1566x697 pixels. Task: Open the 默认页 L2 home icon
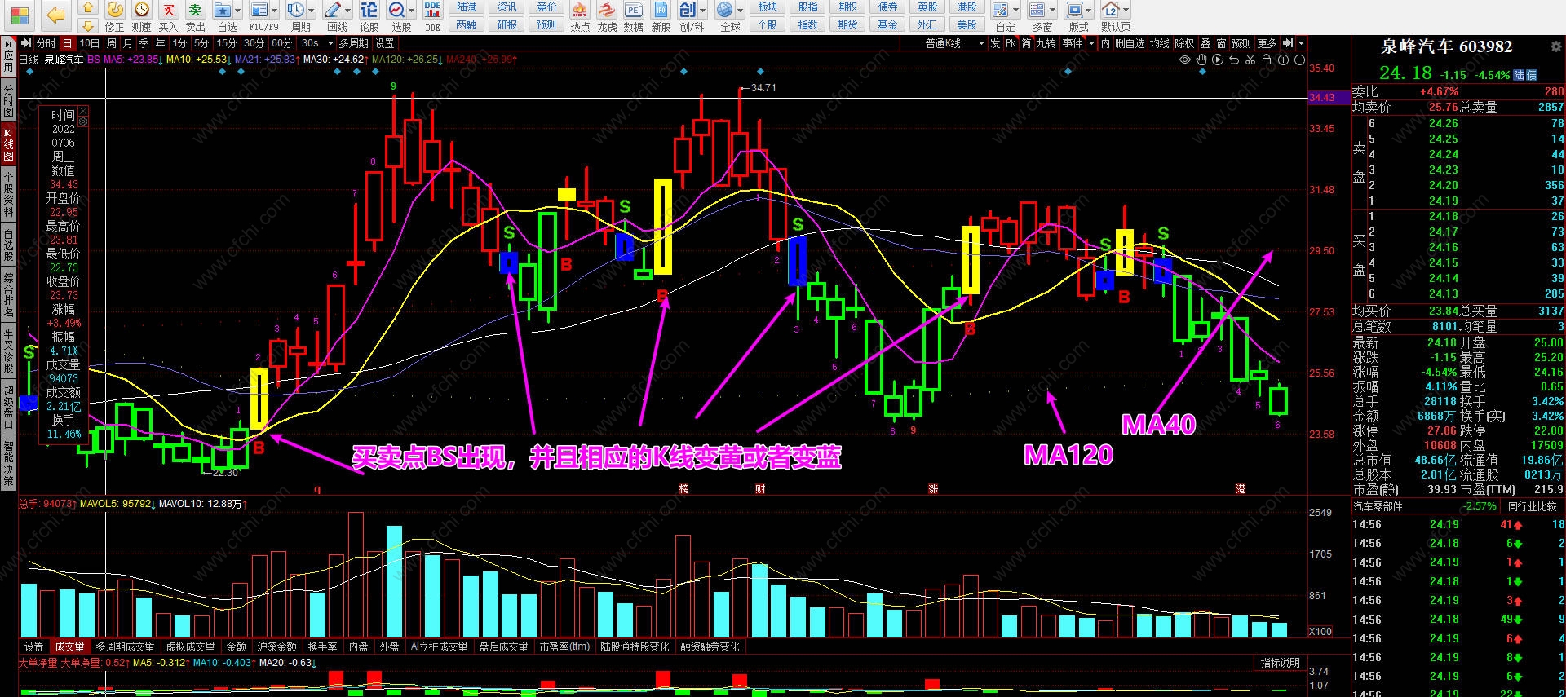(x=1110, y=10)
